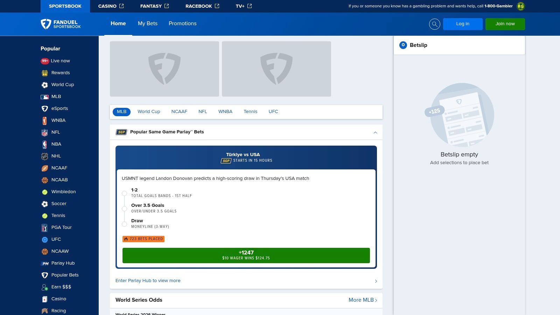
Task: Switch to the UFC sport tab
Action: (273, 112)
